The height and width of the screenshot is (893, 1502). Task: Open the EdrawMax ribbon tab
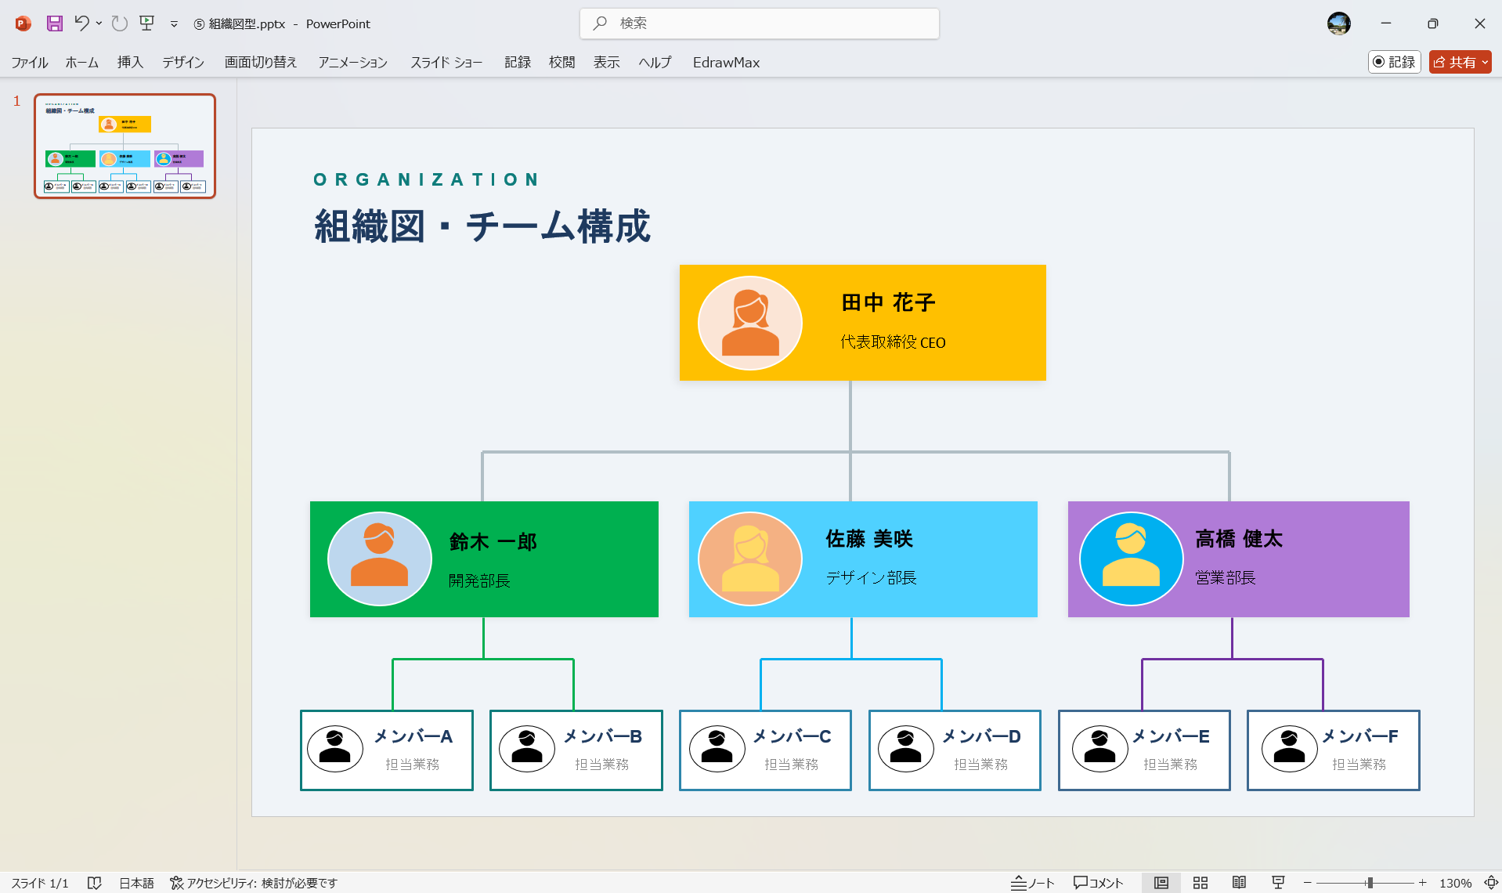pos(725,63)
